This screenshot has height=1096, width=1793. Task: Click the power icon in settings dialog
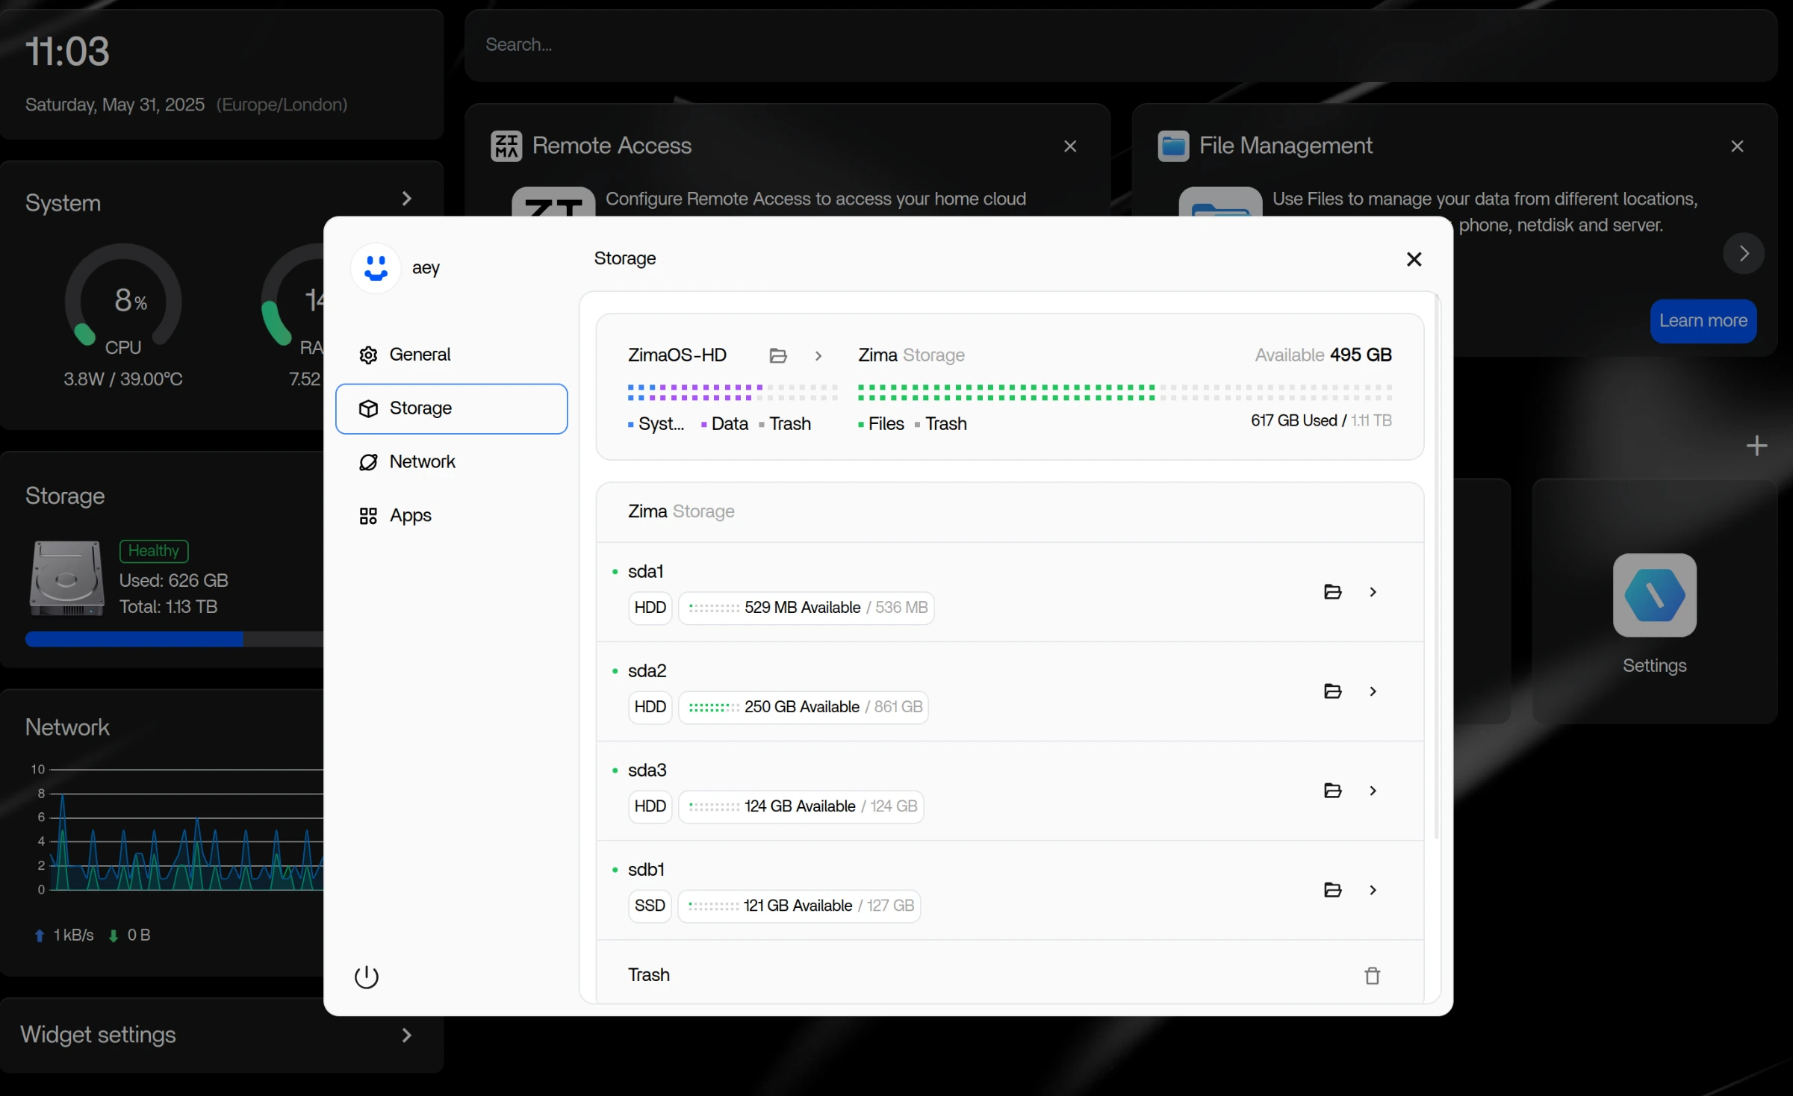[x=366, y=977]
